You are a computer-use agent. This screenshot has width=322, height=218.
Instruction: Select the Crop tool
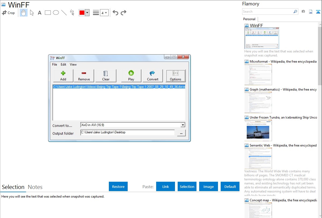8,13
